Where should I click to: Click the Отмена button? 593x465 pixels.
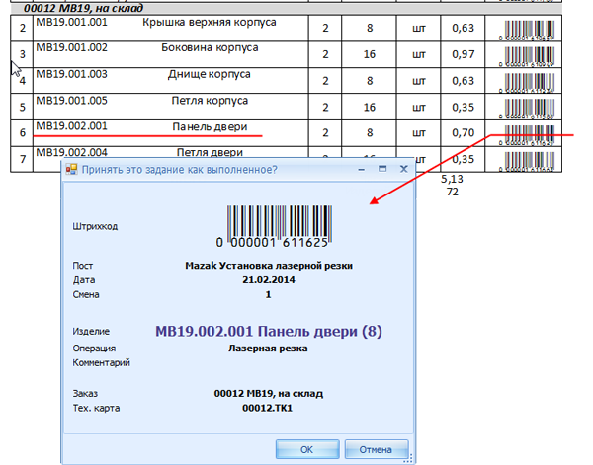(x=377, y=449)
